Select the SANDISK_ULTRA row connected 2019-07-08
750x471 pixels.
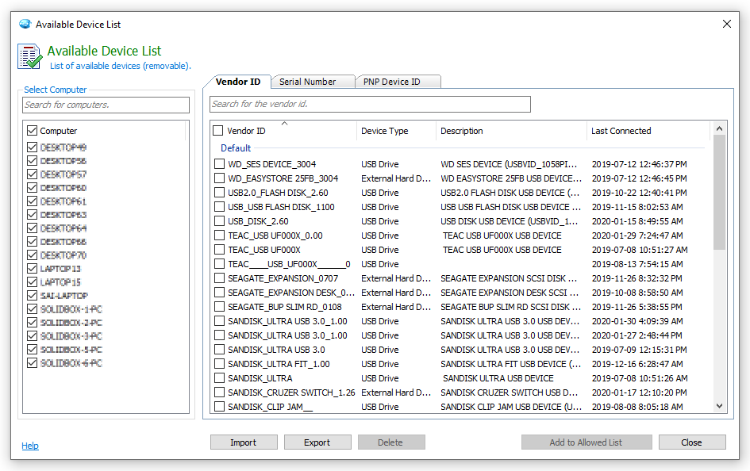pyautogui.click(x=460, y=378)
